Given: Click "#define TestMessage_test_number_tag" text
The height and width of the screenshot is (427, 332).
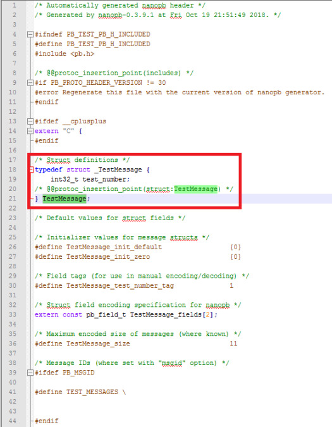Looking at the screenshot, I should [x=104, y=286].
